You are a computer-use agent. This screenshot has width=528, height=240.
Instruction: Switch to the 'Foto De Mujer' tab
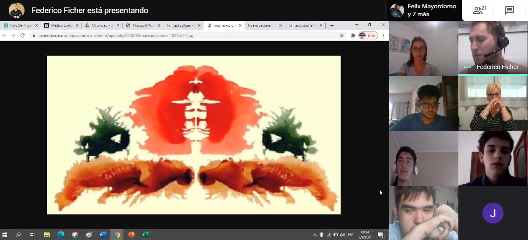pos(20,25)
